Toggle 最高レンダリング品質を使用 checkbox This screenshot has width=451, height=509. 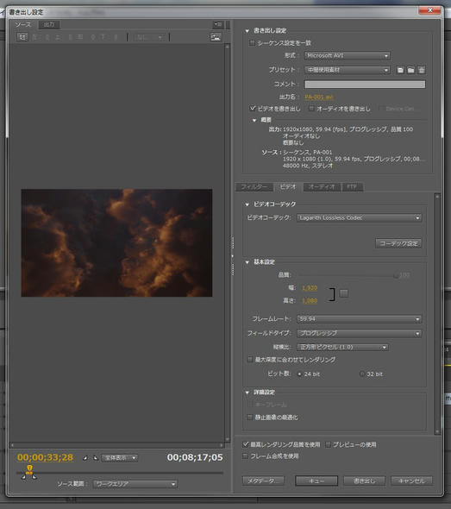point(246,444)
